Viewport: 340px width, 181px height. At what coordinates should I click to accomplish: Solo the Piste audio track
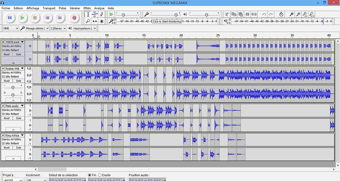(x=19, y=118)
